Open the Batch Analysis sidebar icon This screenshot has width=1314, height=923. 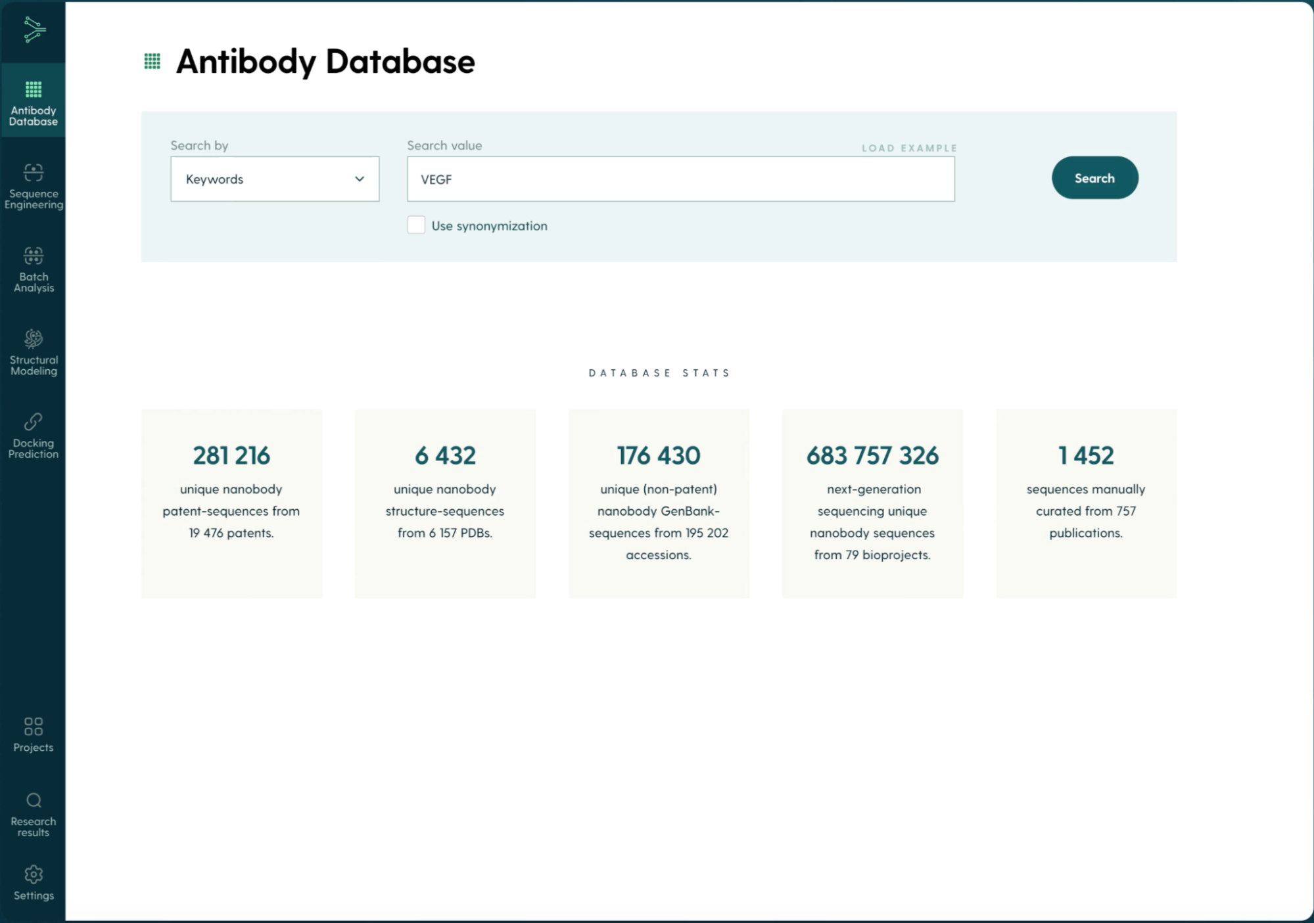pyautogui.click(x=34, y=256)
